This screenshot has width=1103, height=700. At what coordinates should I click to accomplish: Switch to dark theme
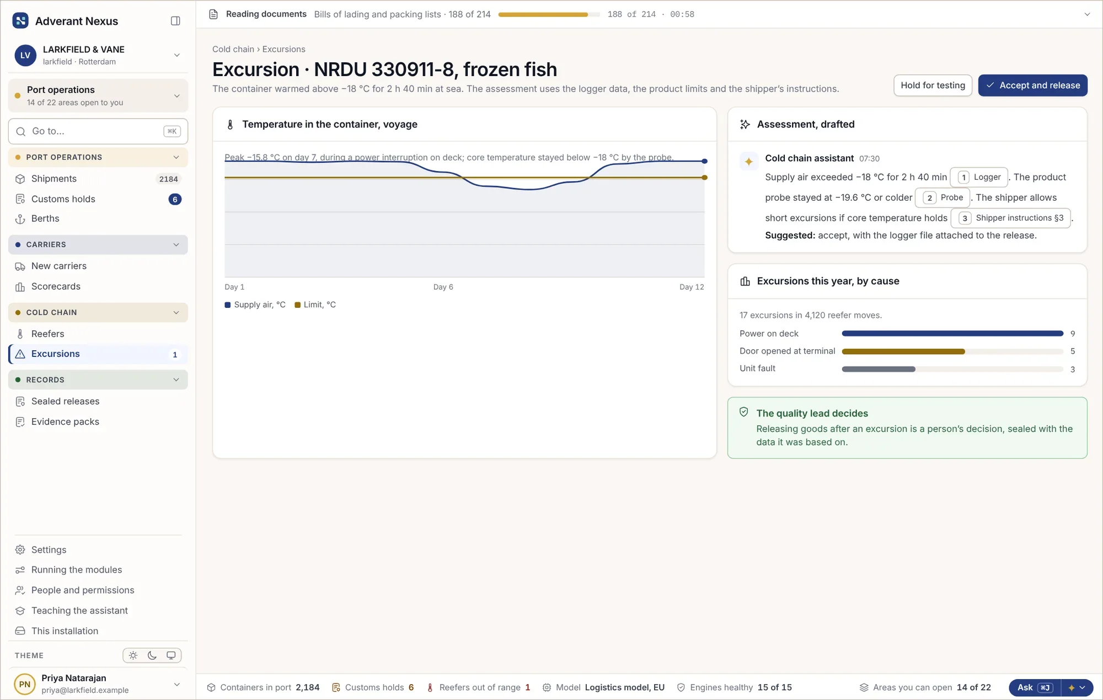coord(152,655)
